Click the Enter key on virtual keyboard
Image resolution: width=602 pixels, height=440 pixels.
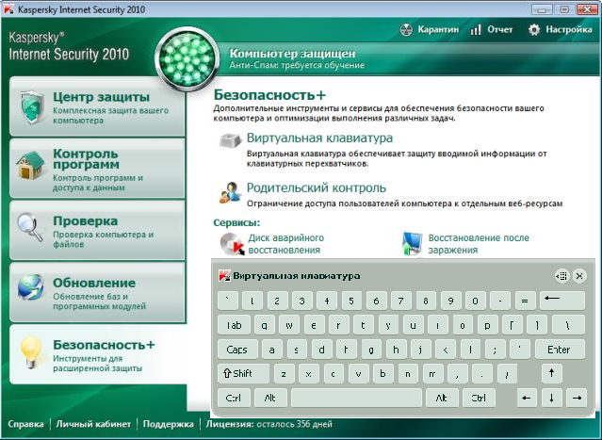[560, 350]
